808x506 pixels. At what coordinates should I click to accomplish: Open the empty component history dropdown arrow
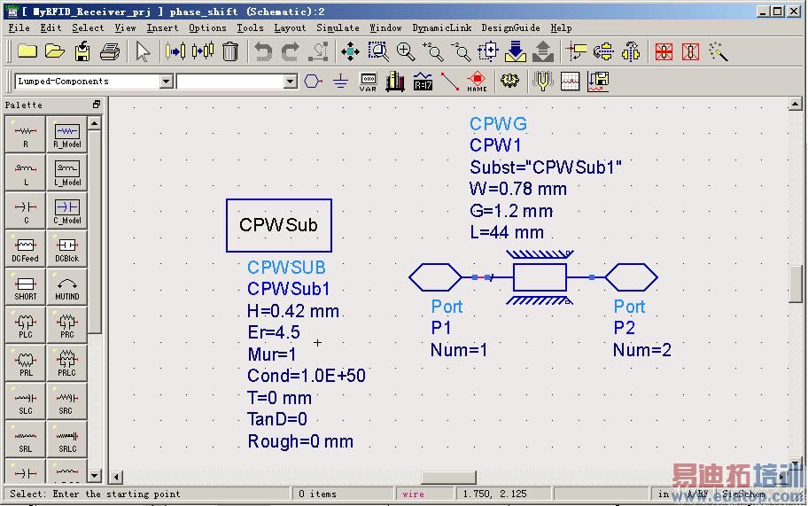(291, 82)
